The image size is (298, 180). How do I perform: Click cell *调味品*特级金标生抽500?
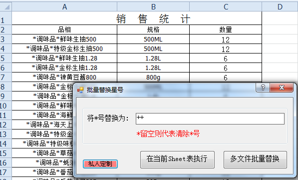pyautogui.click(x=64, y=48)
